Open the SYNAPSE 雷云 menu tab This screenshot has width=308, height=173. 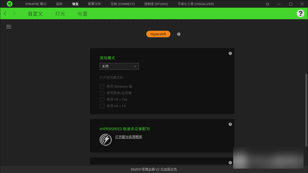[x=36, y=4]
